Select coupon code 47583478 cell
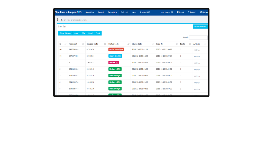This screenshot has width=257, height=145. (x=90, y=49)
